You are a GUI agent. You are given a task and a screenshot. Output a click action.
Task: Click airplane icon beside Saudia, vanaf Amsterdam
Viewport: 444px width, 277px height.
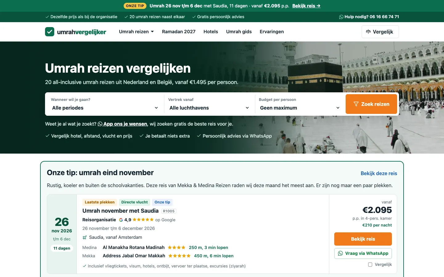84,237
